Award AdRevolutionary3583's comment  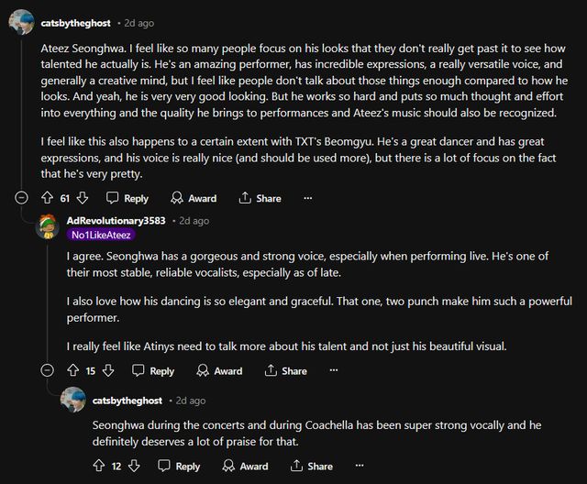pyautogui.click(x=219, y=371)
